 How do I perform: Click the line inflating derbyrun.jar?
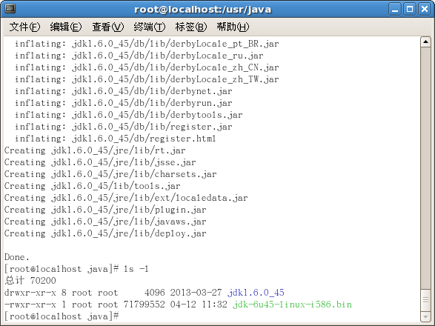pyautogui.click(x=124, y=103)
